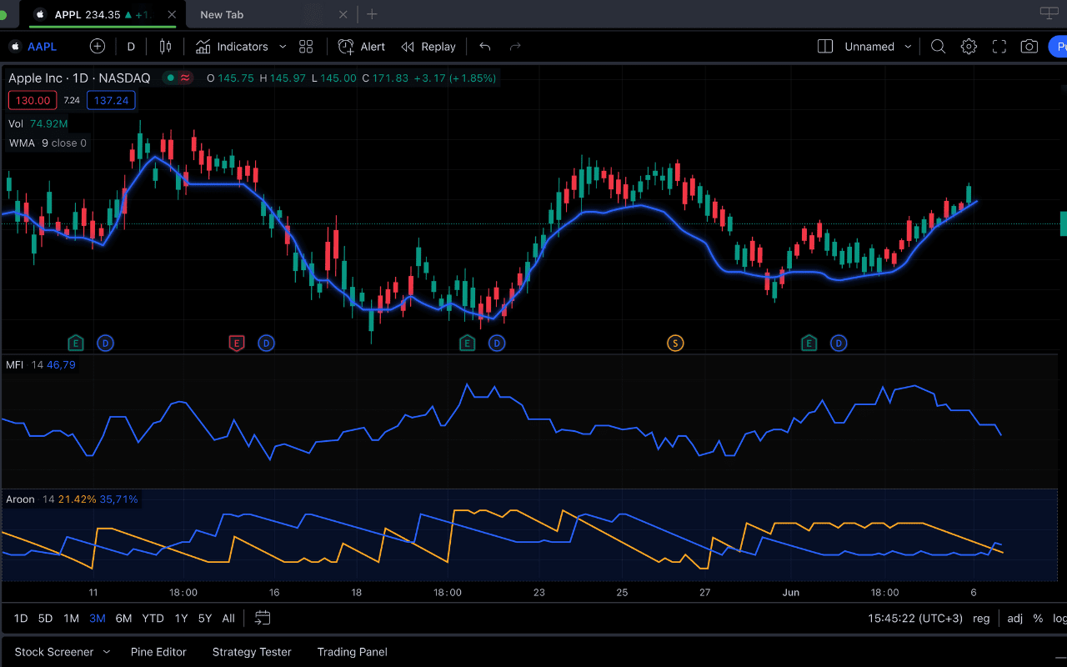Open a new browser tab with plus
This screenshot has width=1067, height=667.
point(372,14)
